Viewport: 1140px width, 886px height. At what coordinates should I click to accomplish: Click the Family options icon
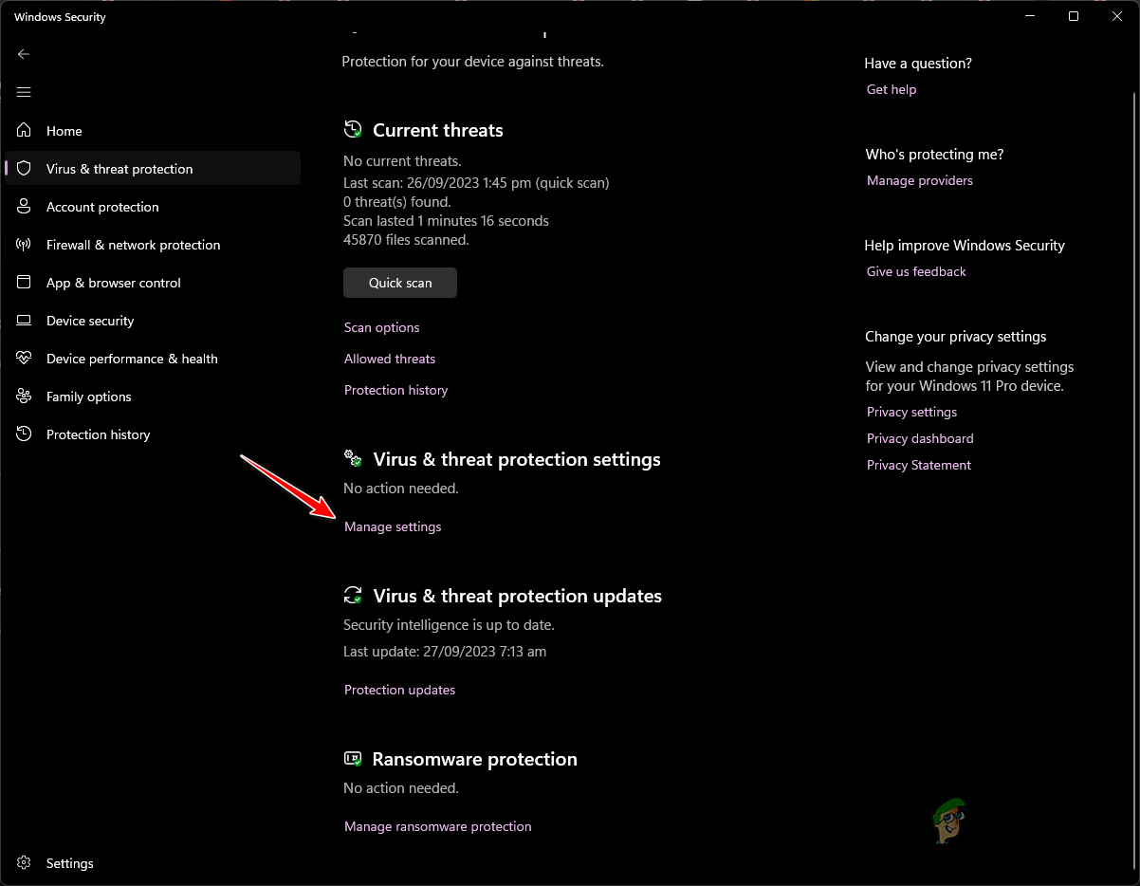[24, 397]
